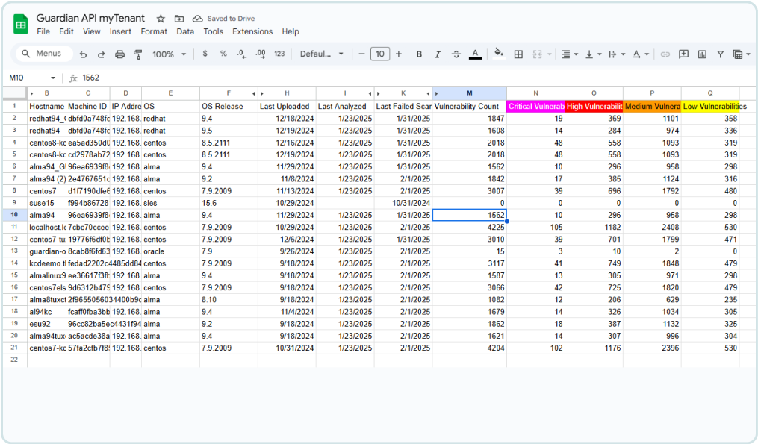Click the create filter icon
The height and width of the screenshot is (444, 758).
(720, 54)
